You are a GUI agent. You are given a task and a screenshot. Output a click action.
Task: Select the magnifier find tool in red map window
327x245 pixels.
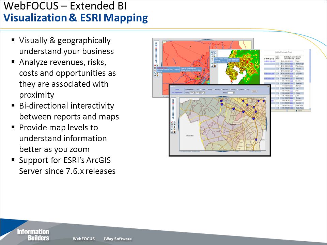(155, 73)
